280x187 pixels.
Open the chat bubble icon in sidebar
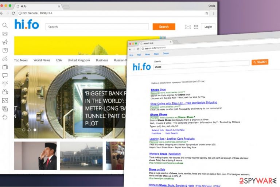pos(5,75)
